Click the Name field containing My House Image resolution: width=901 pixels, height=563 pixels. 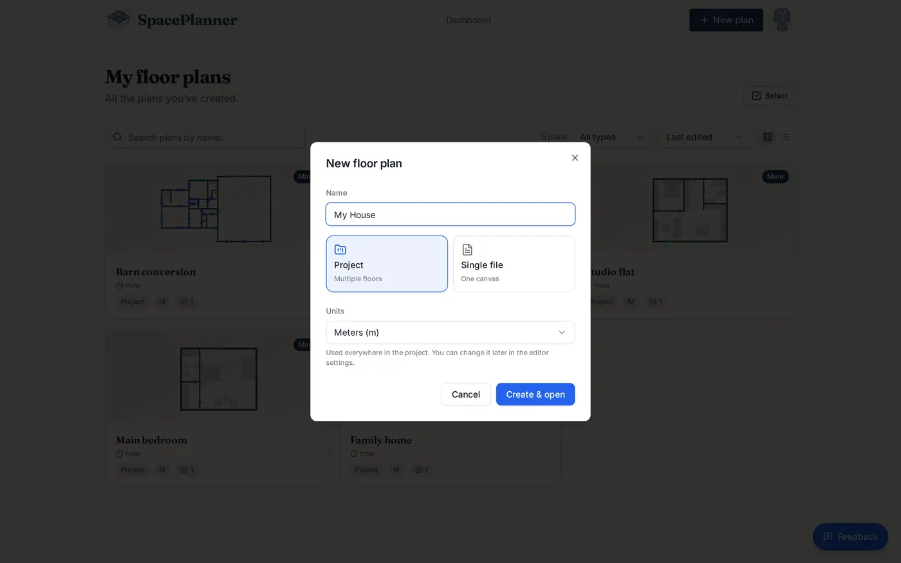point(450,214)
